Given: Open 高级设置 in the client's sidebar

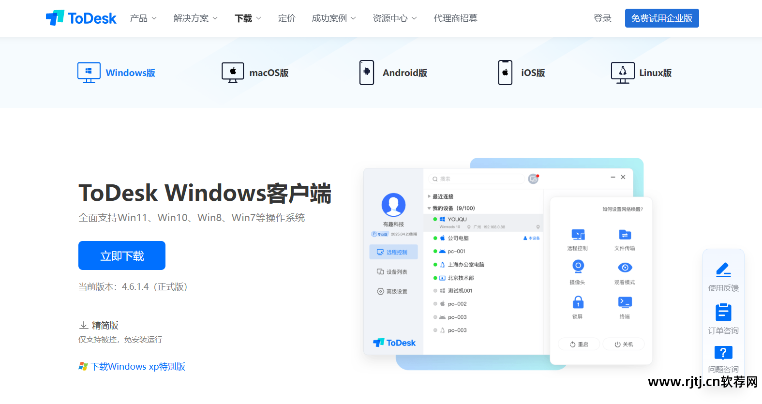Looking at the screenshot, I should (392, 291).
